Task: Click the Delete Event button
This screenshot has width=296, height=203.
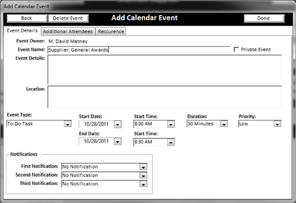Action: [69, 19]
